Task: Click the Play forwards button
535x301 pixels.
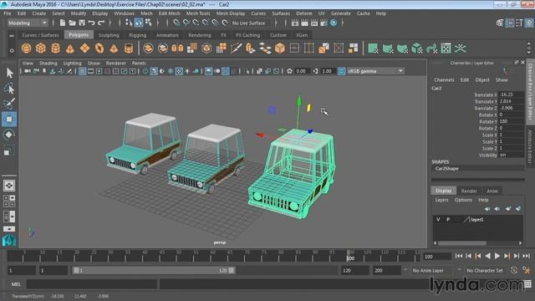Action: point(497,256)
